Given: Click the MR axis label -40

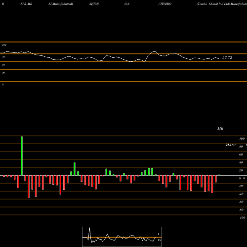Looking at the screenshot, I should (x=241, y=194).
